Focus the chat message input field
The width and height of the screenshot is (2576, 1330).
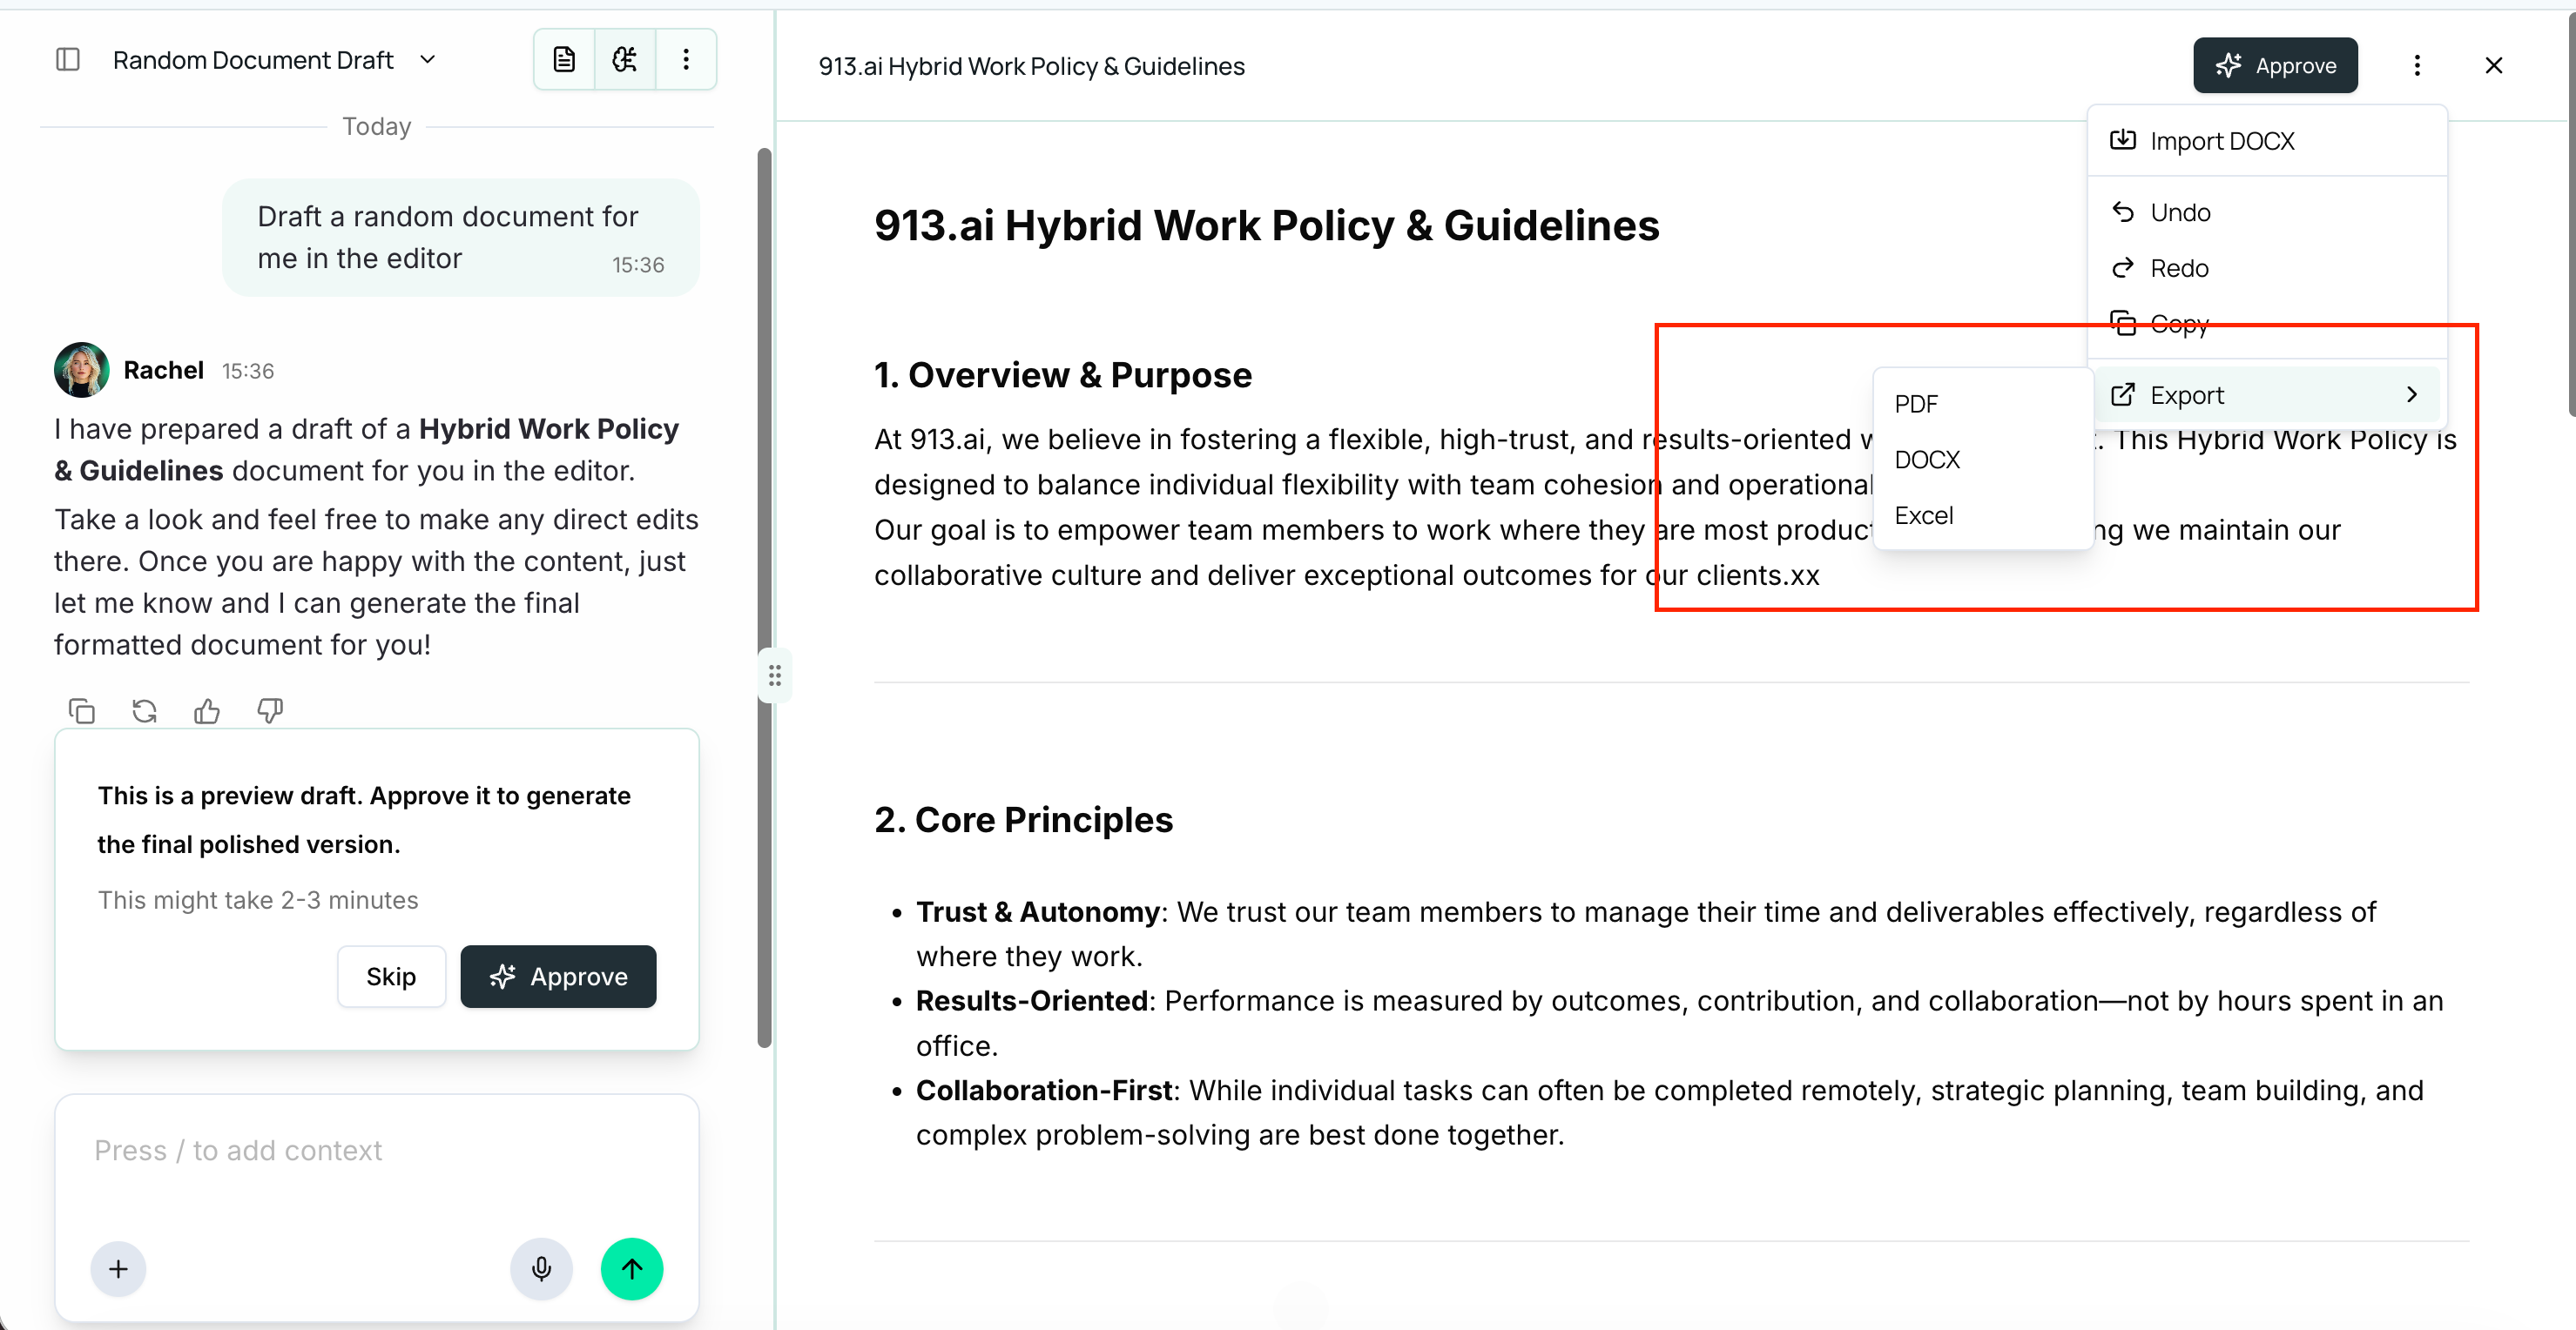(x=376, y=1150)
